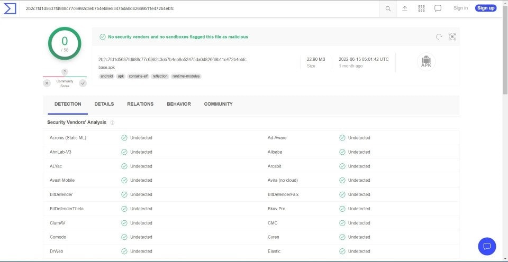This screenshot has width=508, height=262.
Task: Vote harmless with the check button
Action: (x=83, y=83)
